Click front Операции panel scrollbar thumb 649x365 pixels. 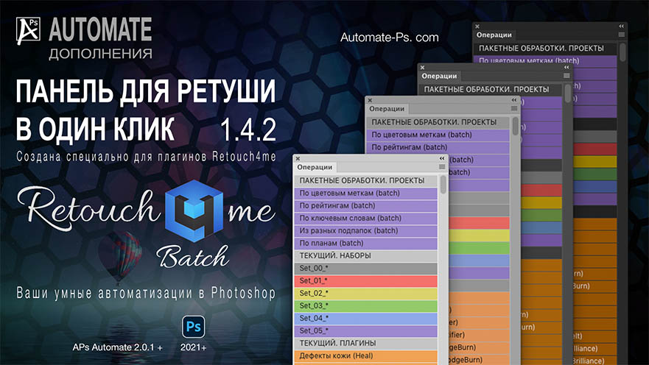[x=443, y=185]
